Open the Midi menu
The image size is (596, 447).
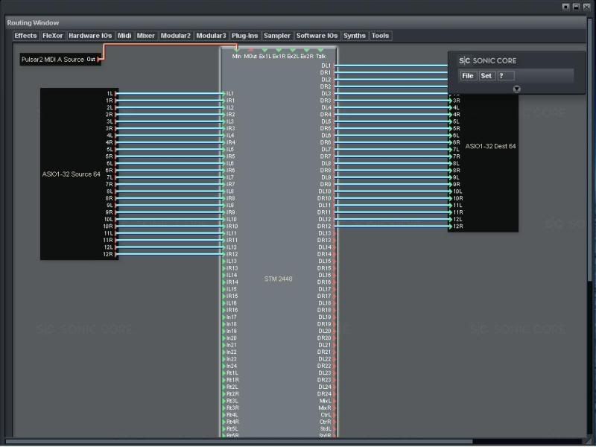point(124,36)
